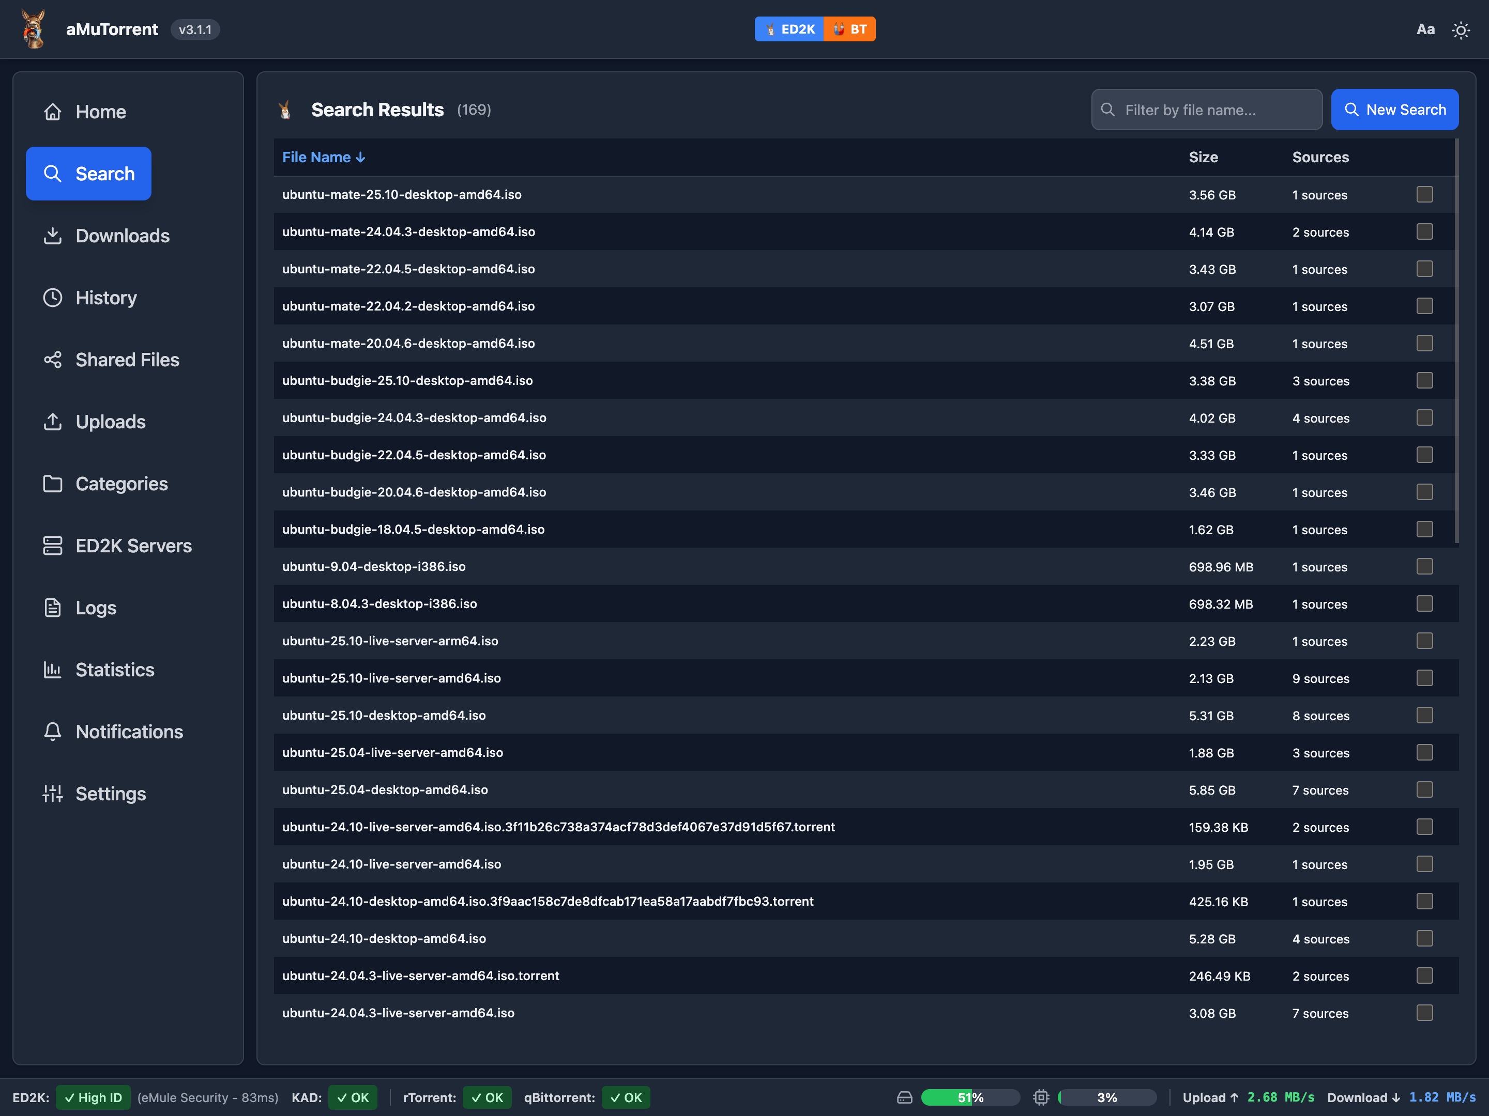Click the rTorrent OK badge
The height and width of the screenshot is (1116, 1489).
coord(488,1097)
